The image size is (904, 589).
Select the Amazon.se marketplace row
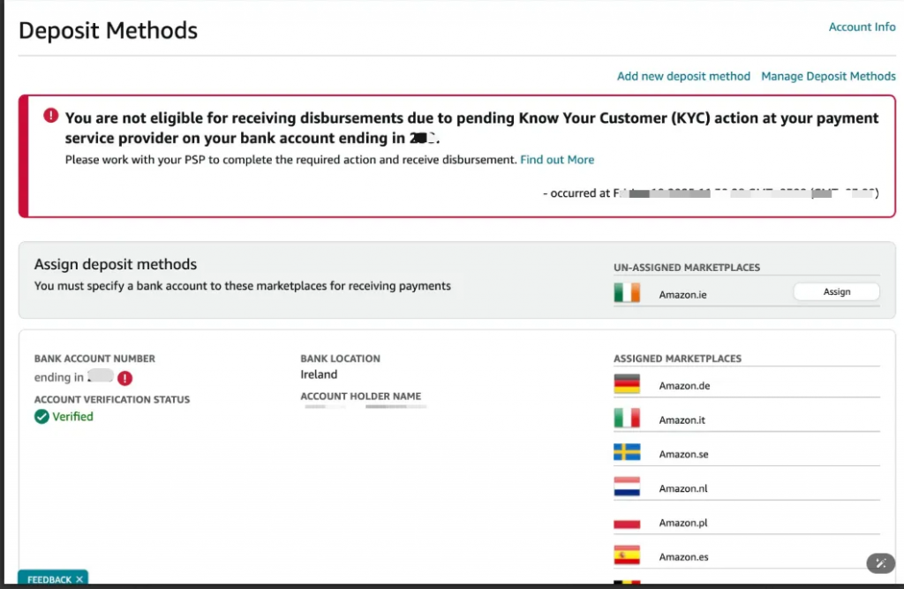point(747,453)
